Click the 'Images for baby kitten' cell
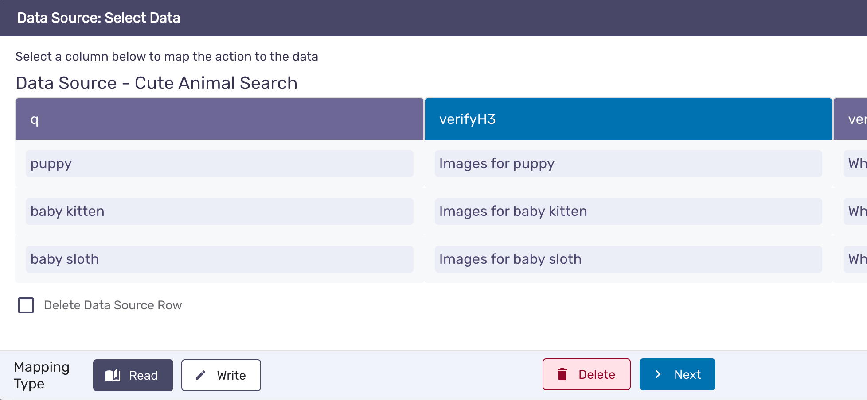 coord(628,212)
